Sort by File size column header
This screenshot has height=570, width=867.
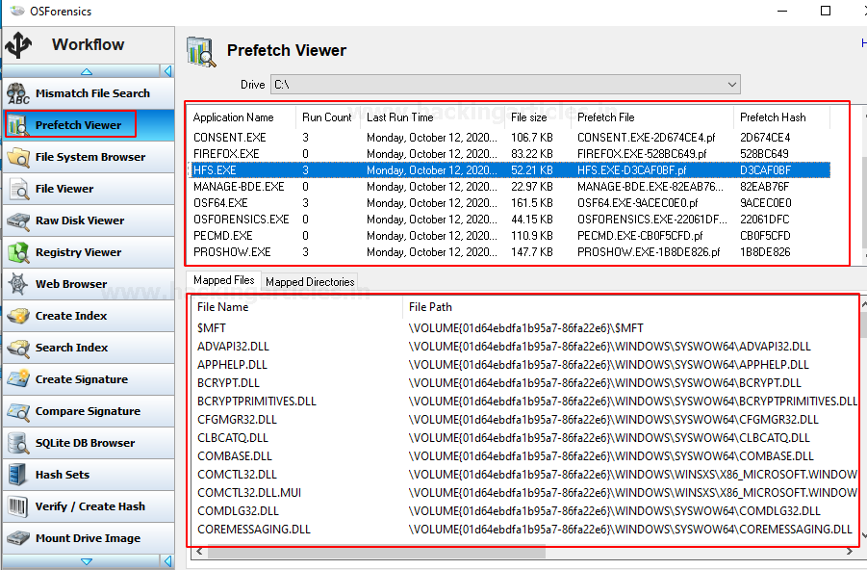pyautogui.click(x=538, y=117)
